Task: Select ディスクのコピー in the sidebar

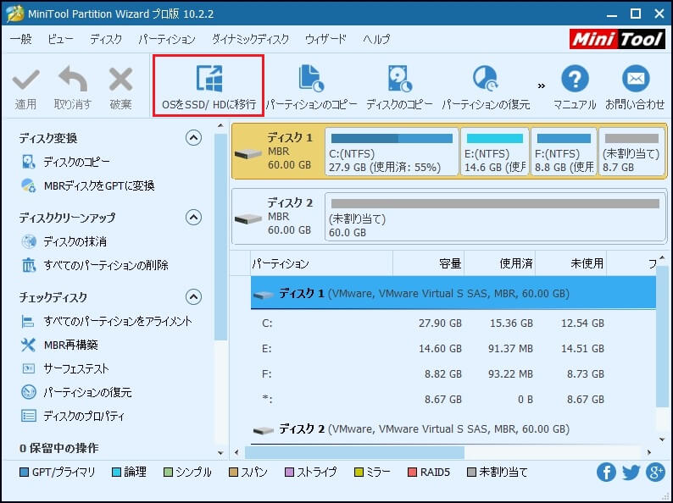Action: pyautogui.click(x=66, y=162)
